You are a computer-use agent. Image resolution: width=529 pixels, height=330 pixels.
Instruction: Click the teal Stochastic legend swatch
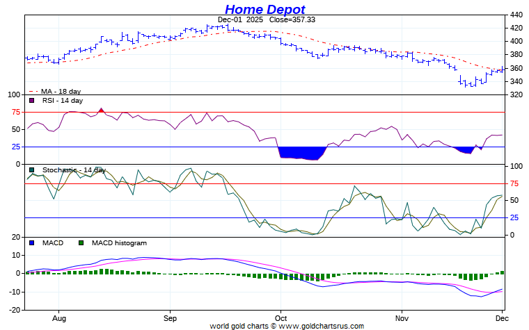(32, 170)
